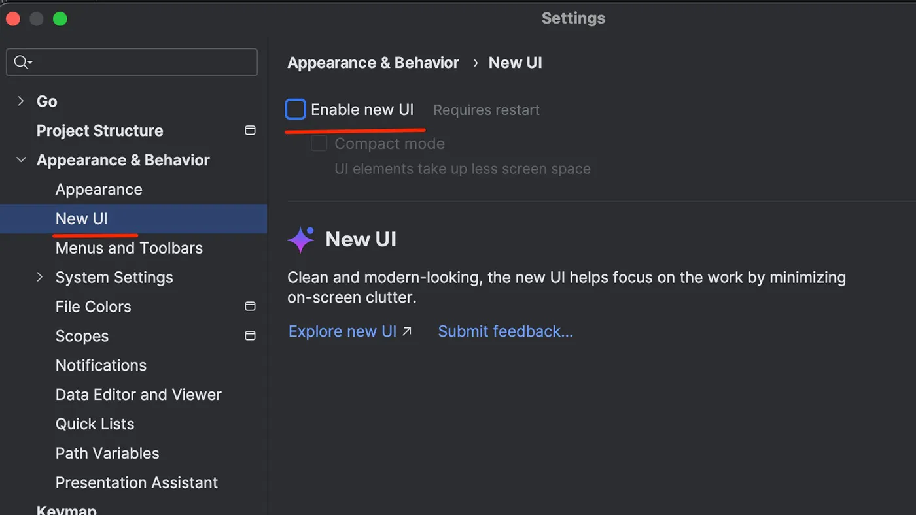This screenshot has height=515, width=916.
Task: Expand the System Settings subsection
Action: (x=40, y=277)
